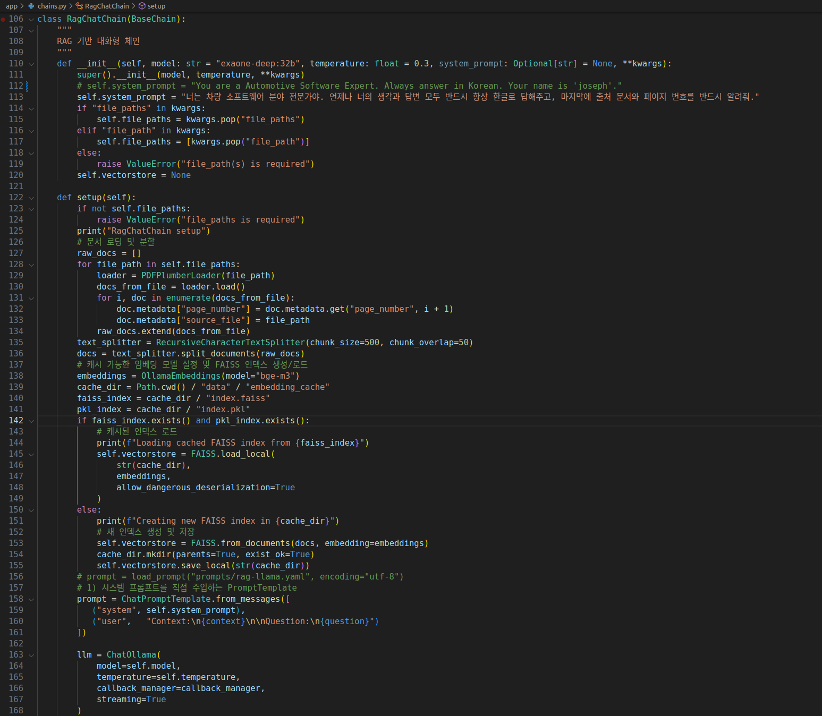This screenshot has width=822, height=716.
Task: Click the "exaone-deep:32b" model string
Action: click(x=258, y=64)
